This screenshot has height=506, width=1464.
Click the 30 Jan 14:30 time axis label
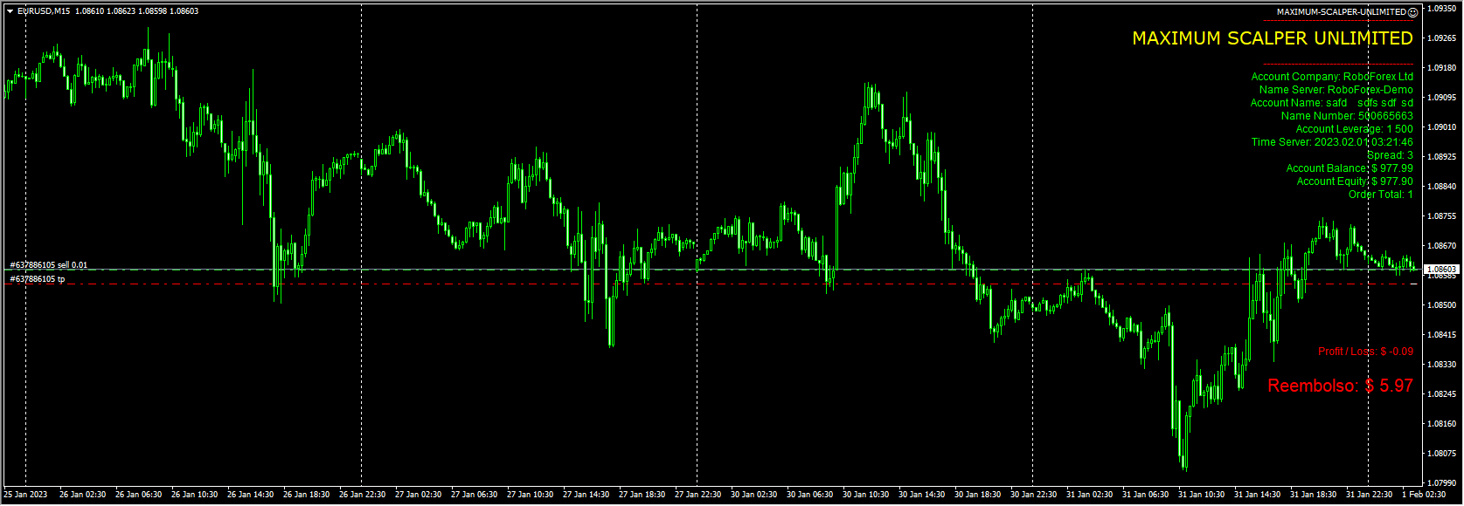coord(921,495)
